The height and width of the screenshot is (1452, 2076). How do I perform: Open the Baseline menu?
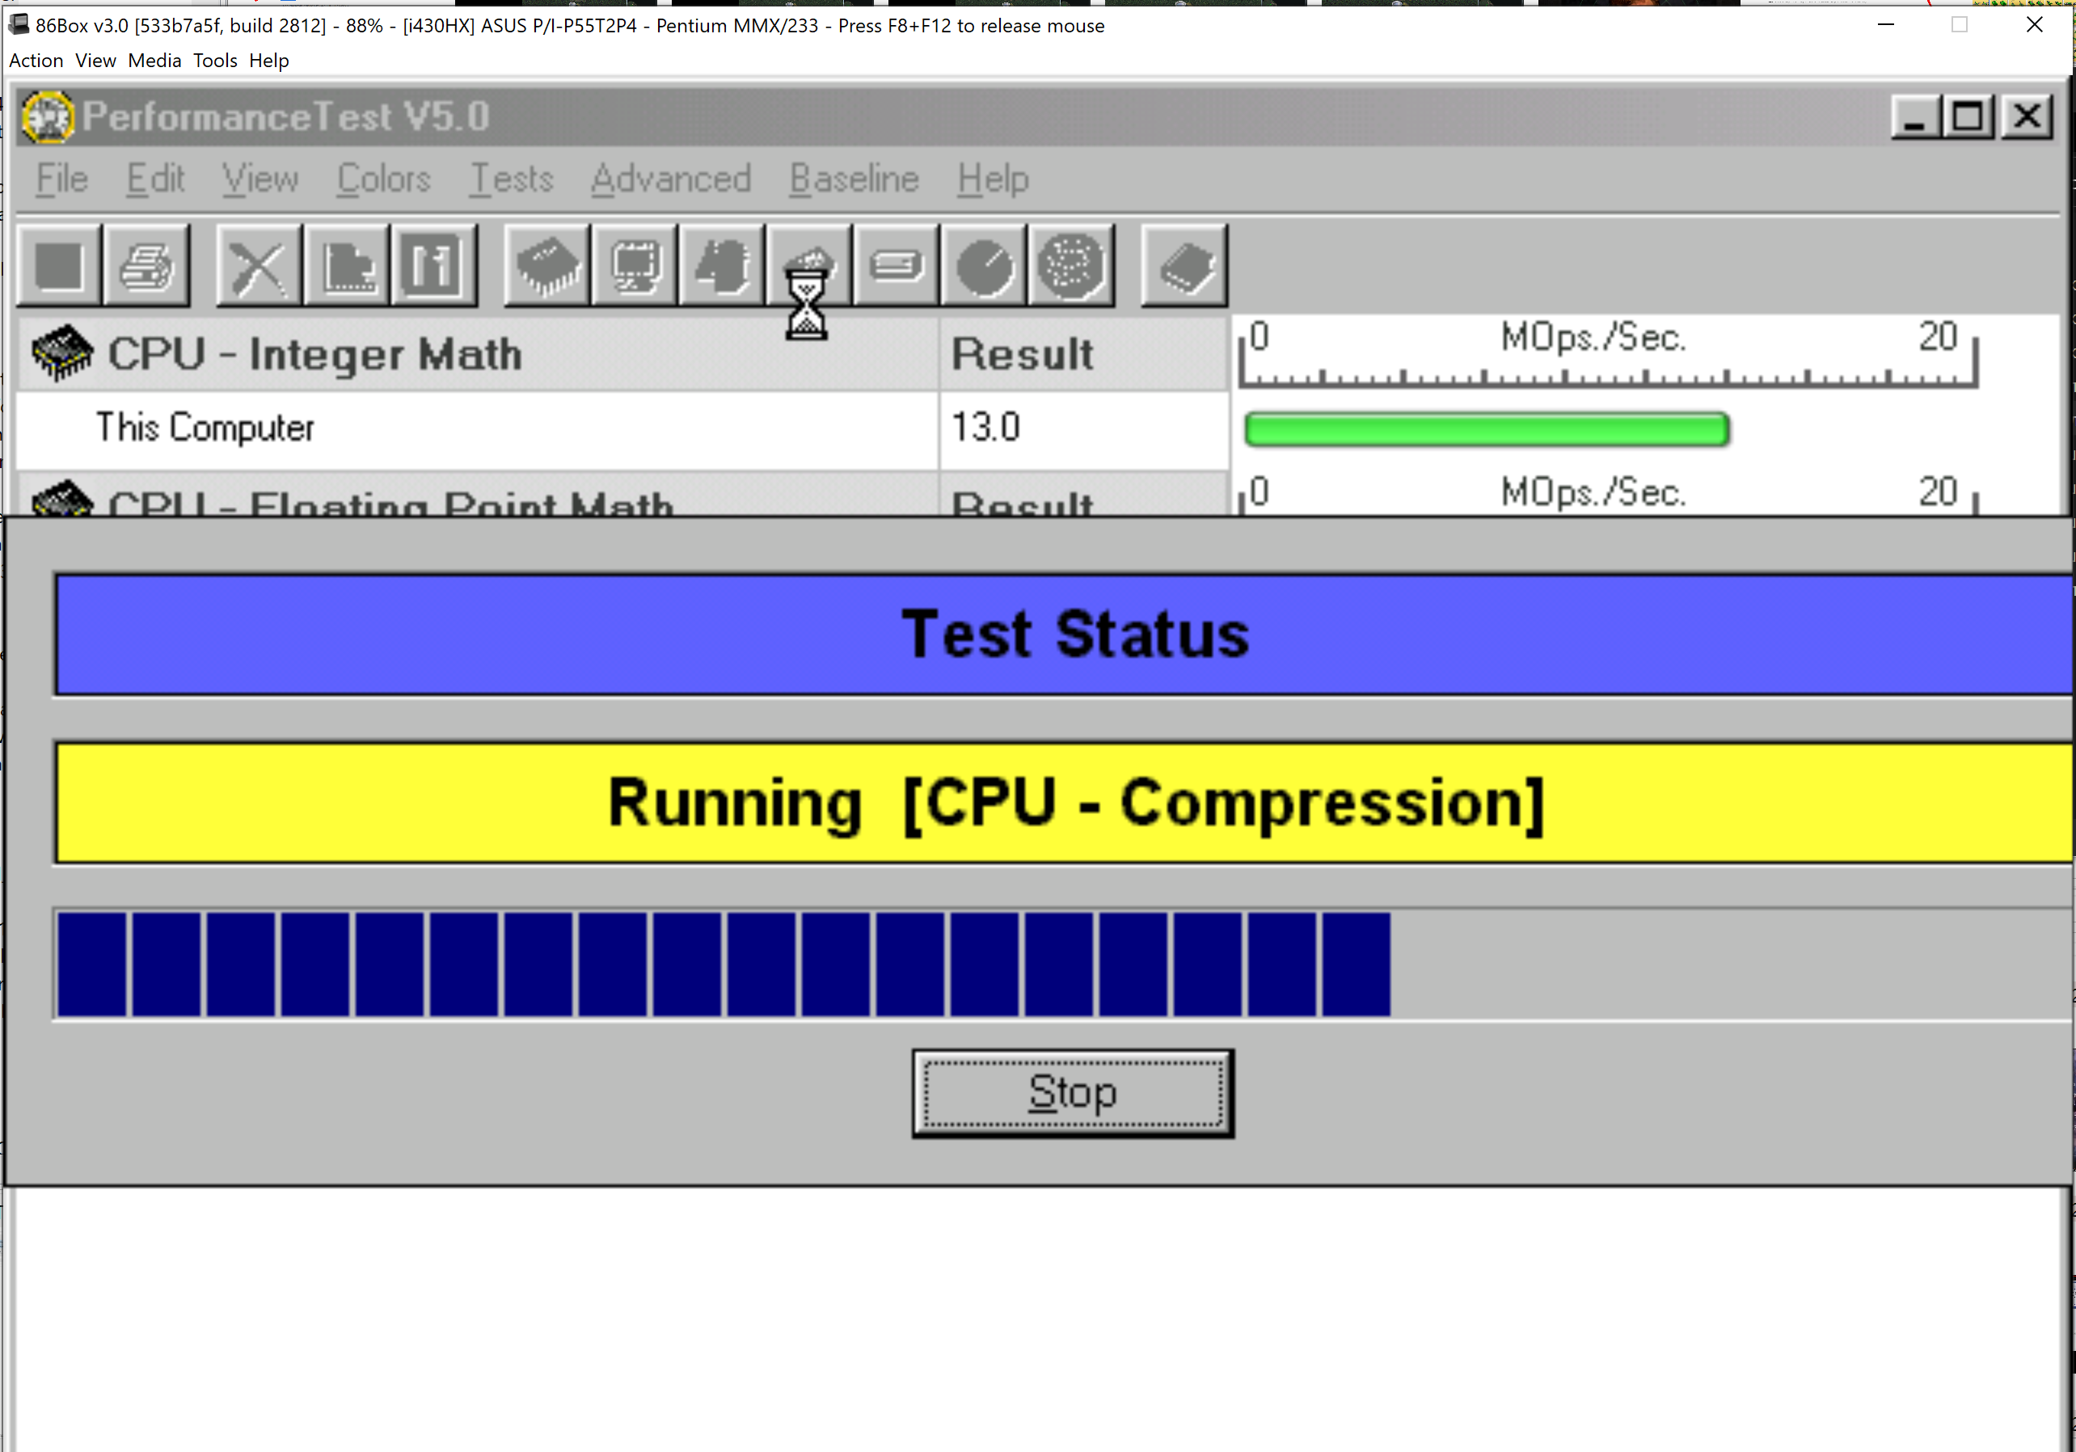[854, 179]
